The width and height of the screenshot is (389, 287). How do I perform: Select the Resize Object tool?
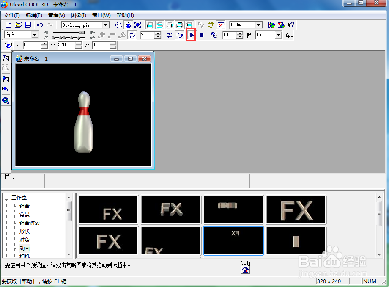point(138,25)
